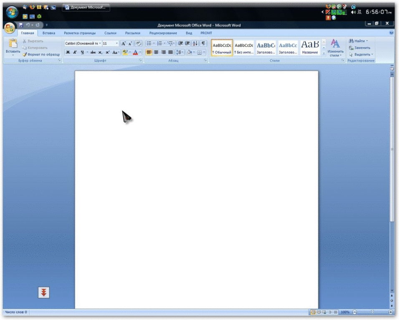
Task: Click the red double-arrow desktop icon
Action: 44,292
